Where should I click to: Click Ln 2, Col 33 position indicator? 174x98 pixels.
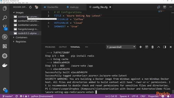point(111,96)
